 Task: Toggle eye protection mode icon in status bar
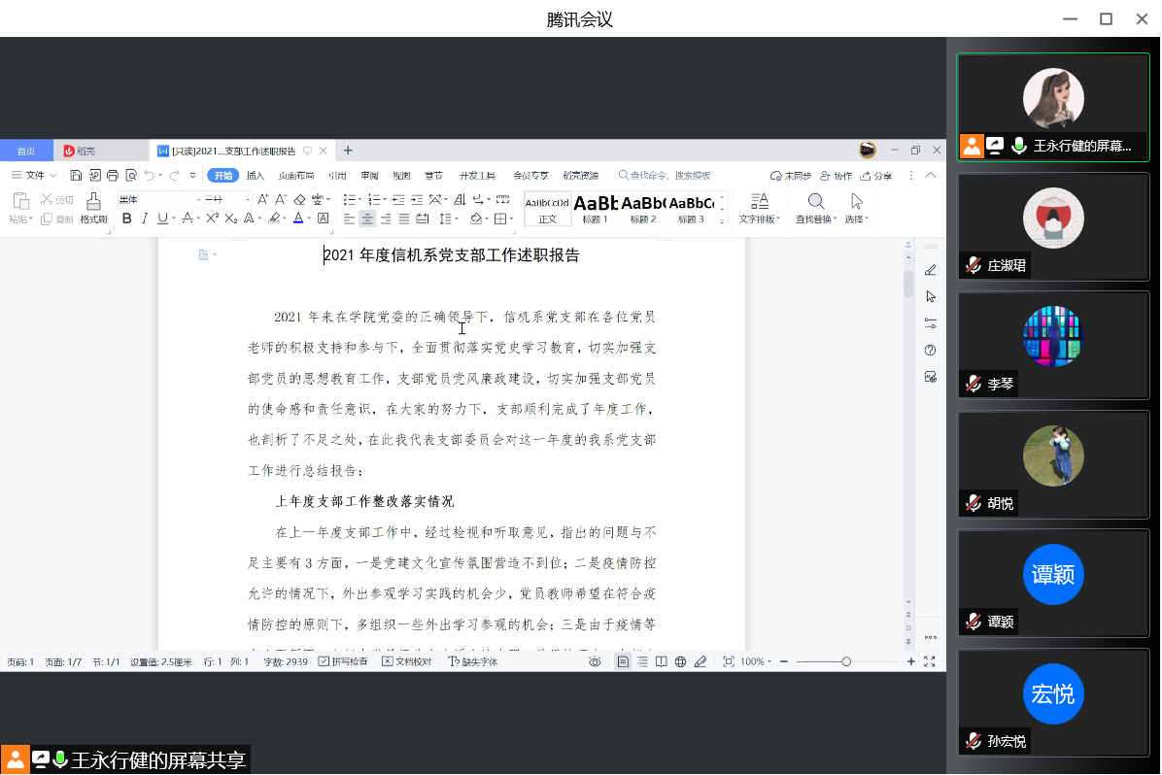coord(595,661)
